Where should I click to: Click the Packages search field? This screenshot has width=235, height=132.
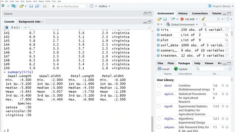point(210,69)
